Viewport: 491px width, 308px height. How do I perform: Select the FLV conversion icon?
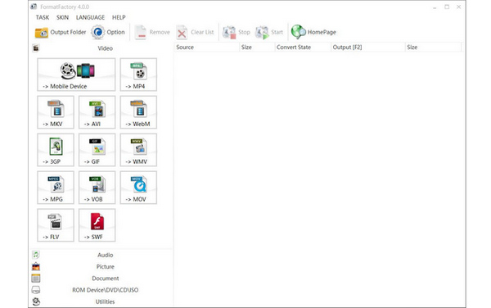[x=56, y=225]
